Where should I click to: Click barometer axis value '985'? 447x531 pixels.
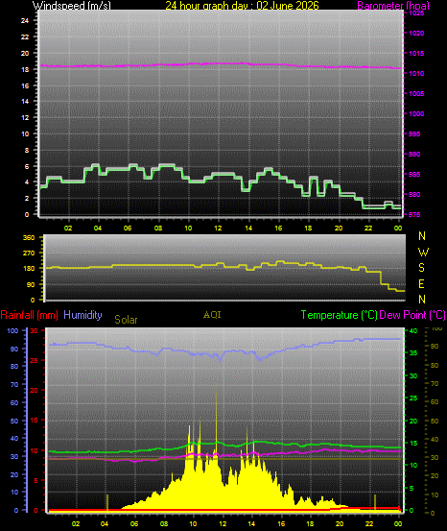pyautogui.click(x=414, y=175)
